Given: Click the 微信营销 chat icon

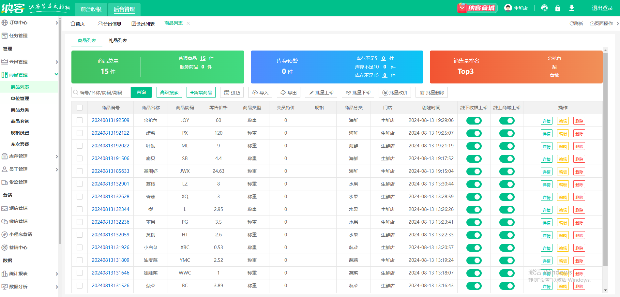Looking at the screenshot, I should [x=5, y=221].
